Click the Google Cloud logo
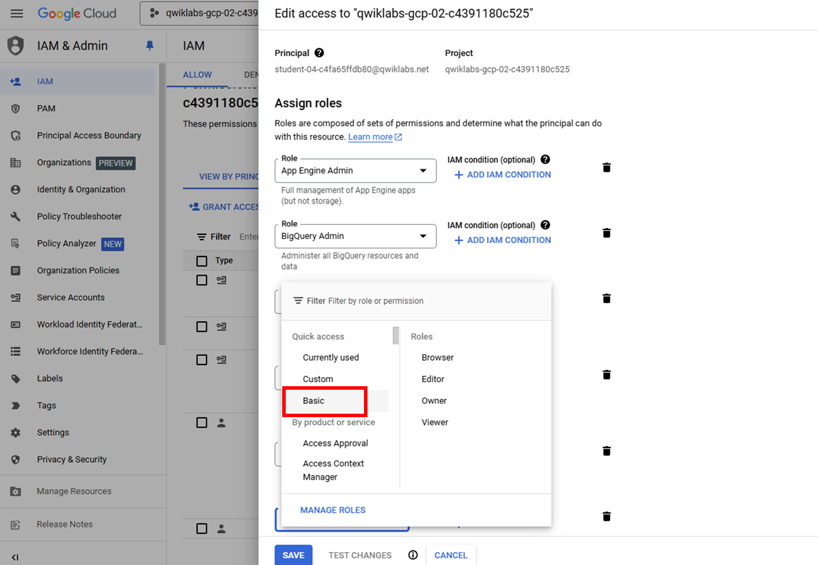This screenshot has width=818, height=565. click(x=77, y=13)
